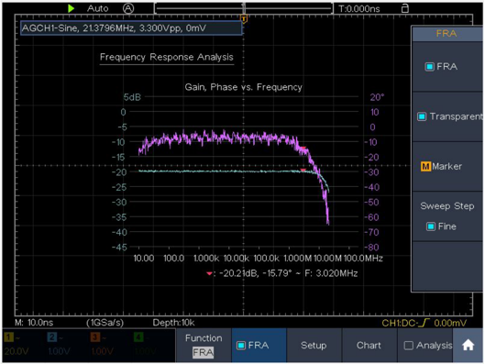Click the 20° phase axis label
This screenshot has width=485, height=364.
click(377, 97)
